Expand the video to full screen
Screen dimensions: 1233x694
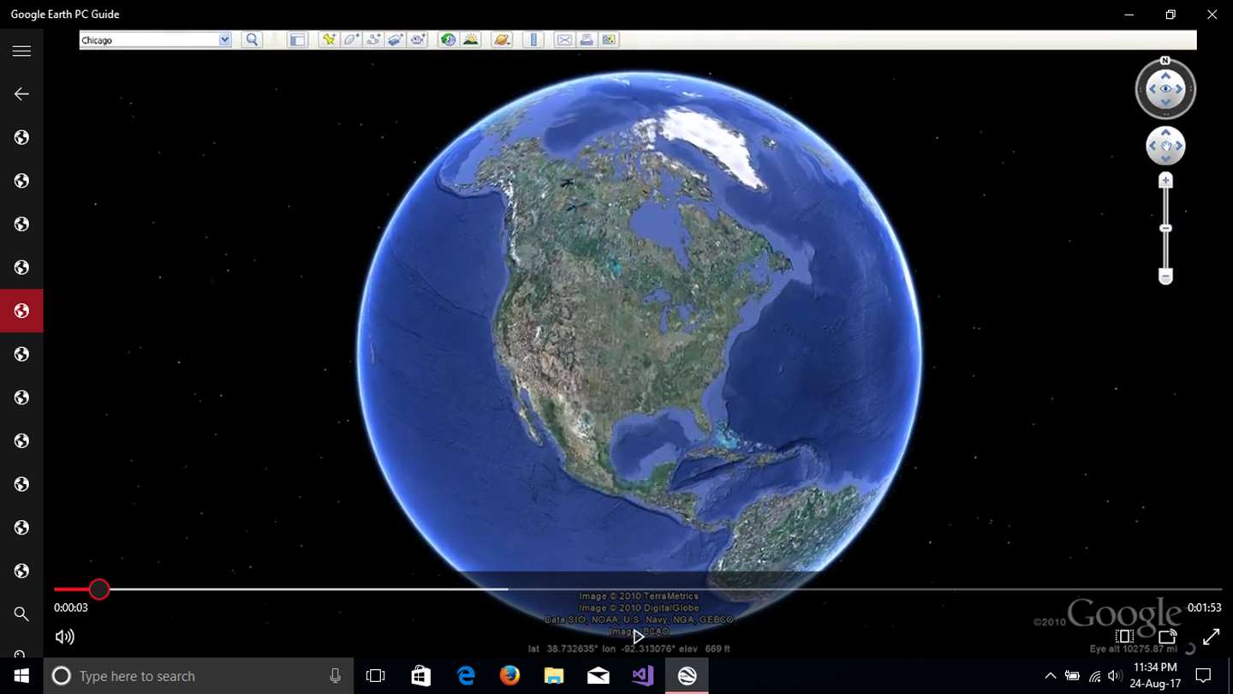point(1211,637)
